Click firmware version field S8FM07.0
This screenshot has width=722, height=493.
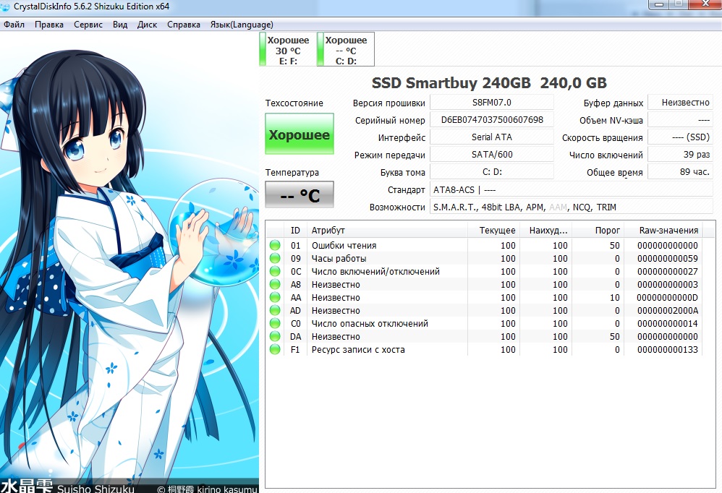click(x=492, y=103)
